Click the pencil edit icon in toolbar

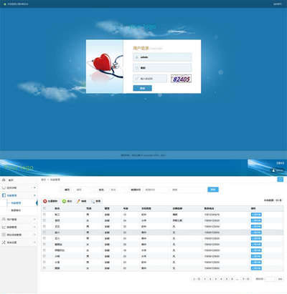point(78,201)
